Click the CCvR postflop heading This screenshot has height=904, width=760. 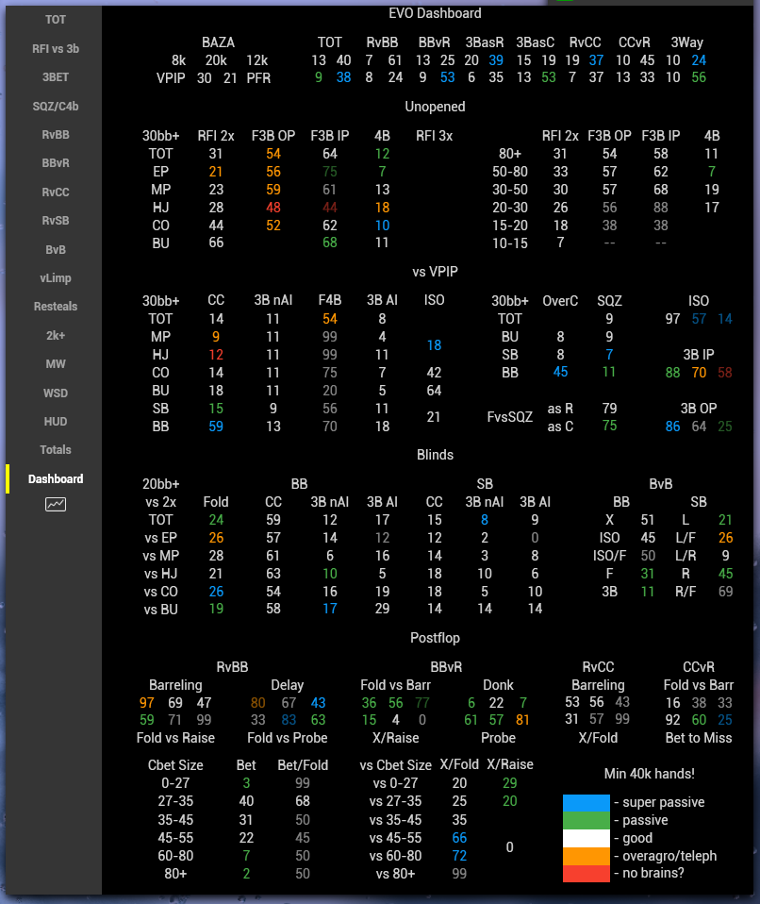click(x=699, y=668)
